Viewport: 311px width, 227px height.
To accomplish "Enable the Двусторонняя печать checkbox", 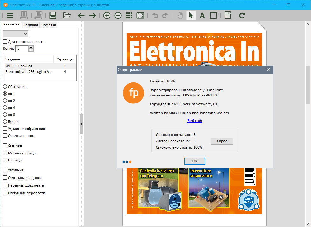I will click(5, 42).
